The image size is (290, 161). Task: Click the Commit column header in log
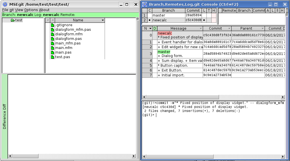[x=215, y=28]
